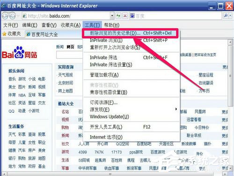234x176 pixels.
Task: Click the horizontal scrollbar thumb
Action: click(x=110, y=174)
